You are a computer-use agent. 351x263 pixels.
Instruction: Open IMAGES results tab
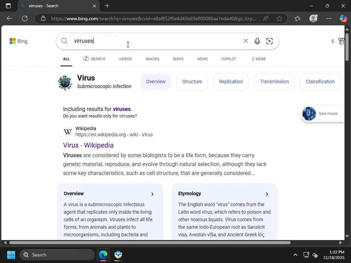pos(153,59)
